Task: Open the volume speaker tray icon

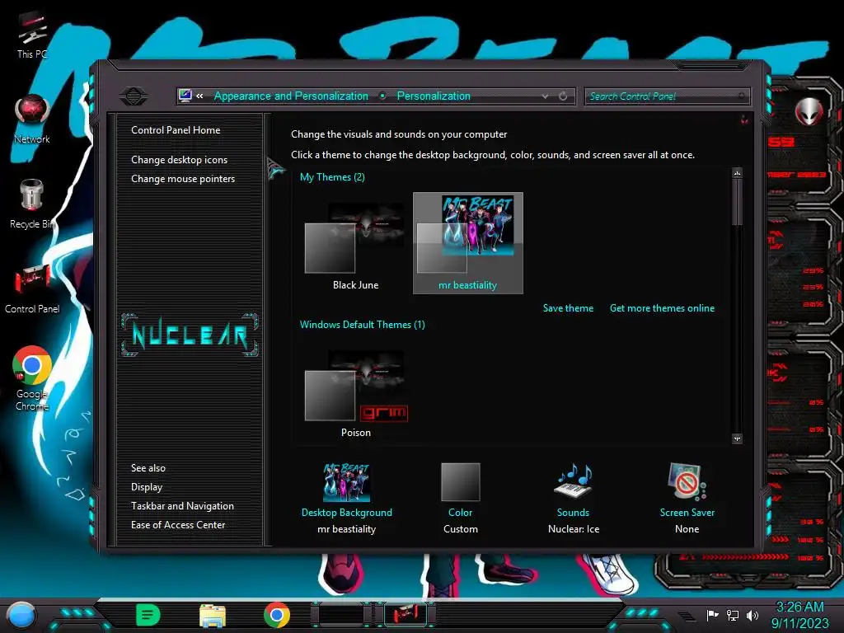Action: [x=753, y=615]
